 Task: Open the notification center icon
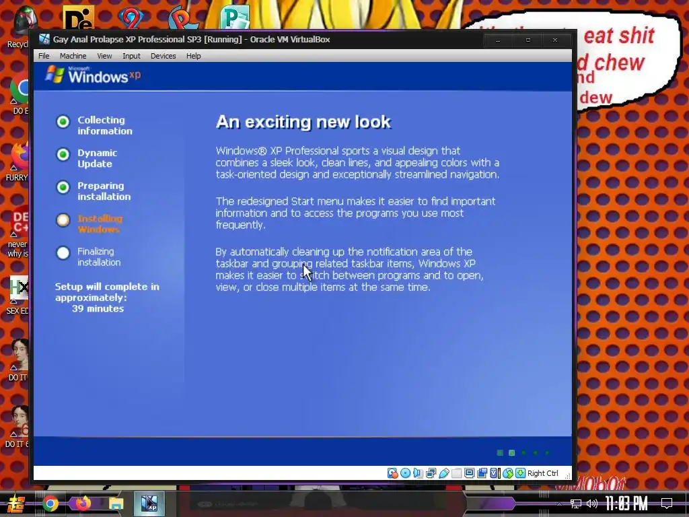667,504
